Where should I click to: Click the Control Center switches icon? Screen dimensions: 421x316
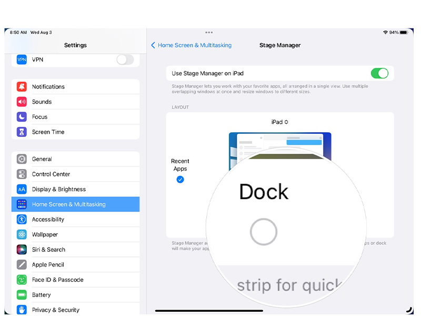[x=22, y=174]
